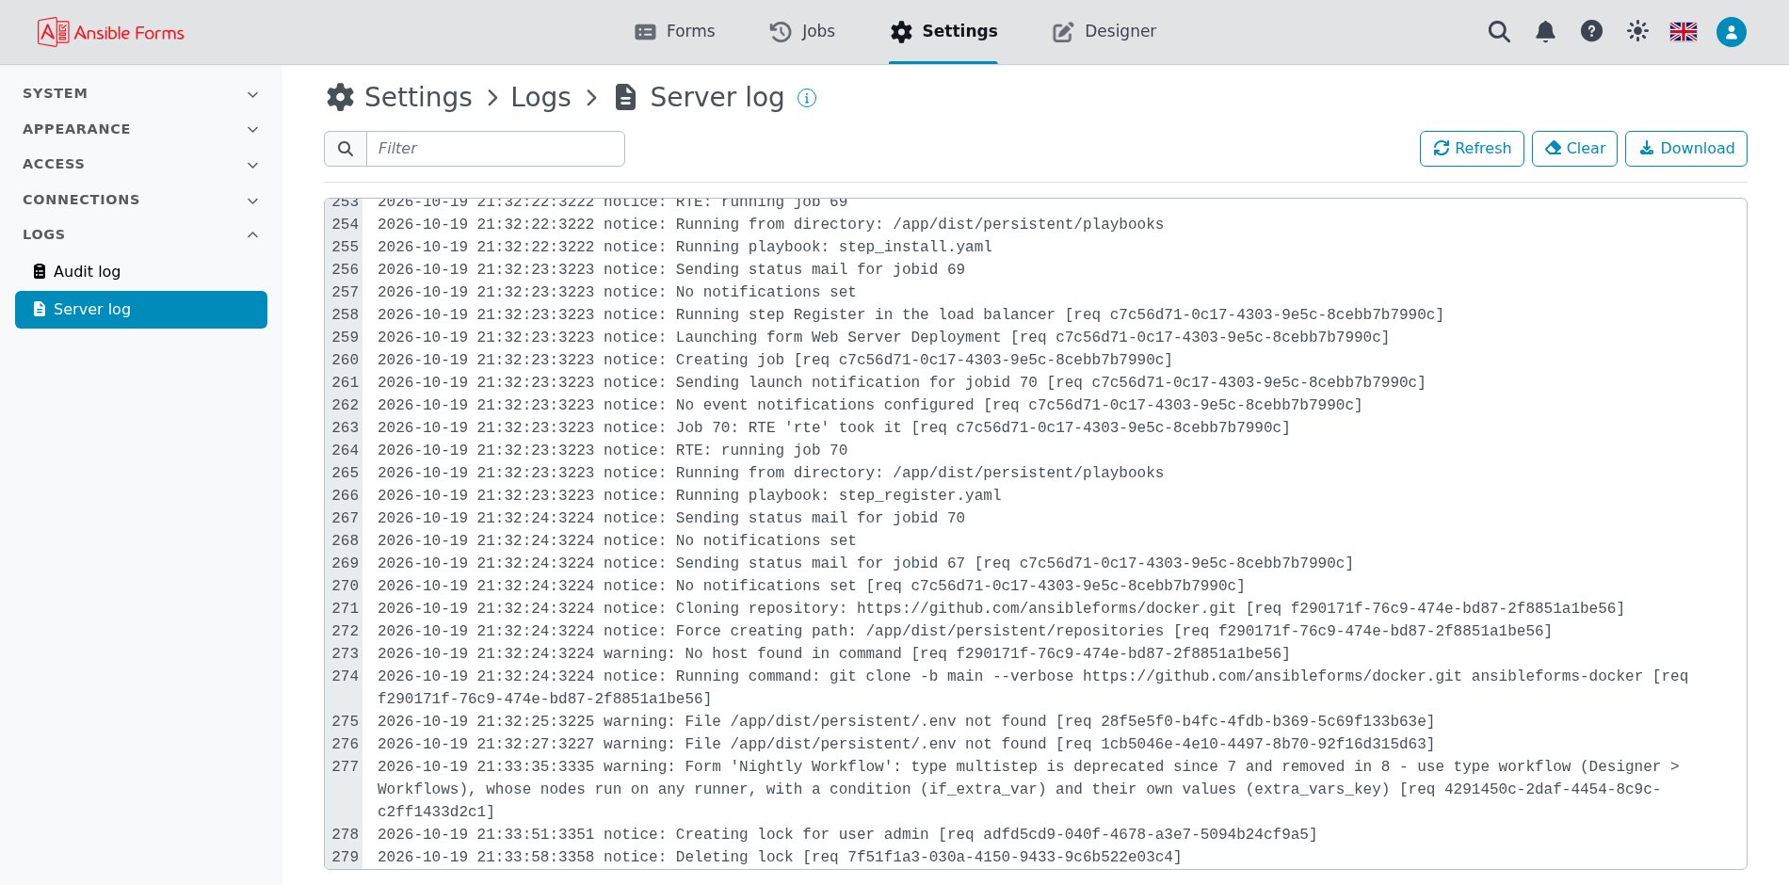
Task: Go to Settings text in the breadcrumb
Action: [x=418, y=97]
